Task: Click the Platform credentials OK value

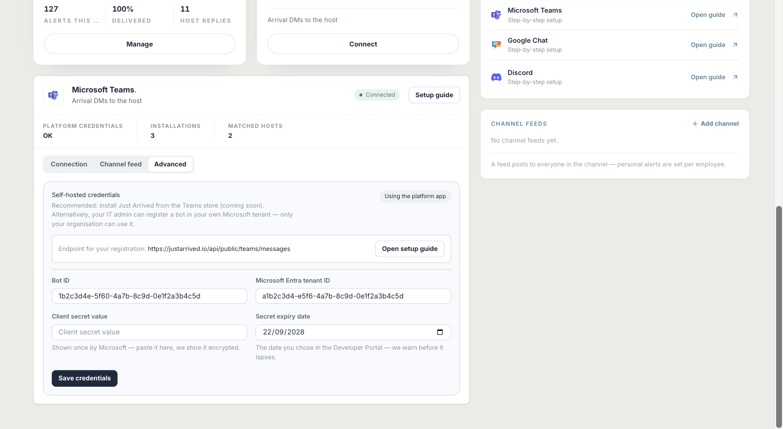Action: (48, 136)
